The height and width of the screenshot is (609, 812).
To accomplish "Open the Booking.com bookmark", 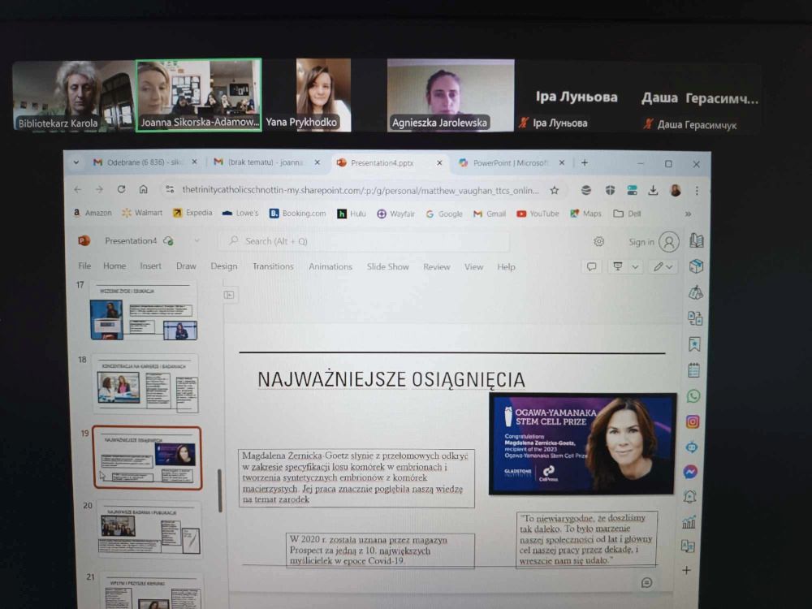I will 298,214.
